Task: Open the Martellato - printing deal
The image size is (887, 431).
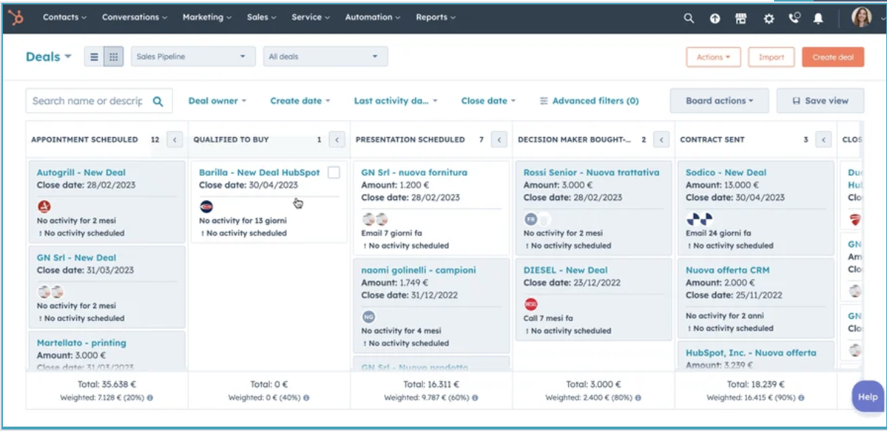Action: (x=81, y=343)
